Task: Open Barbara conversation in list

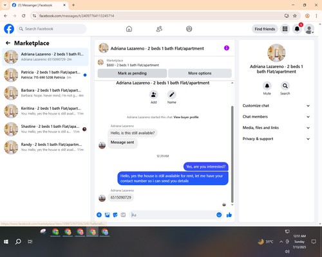Action: [45, 93]
